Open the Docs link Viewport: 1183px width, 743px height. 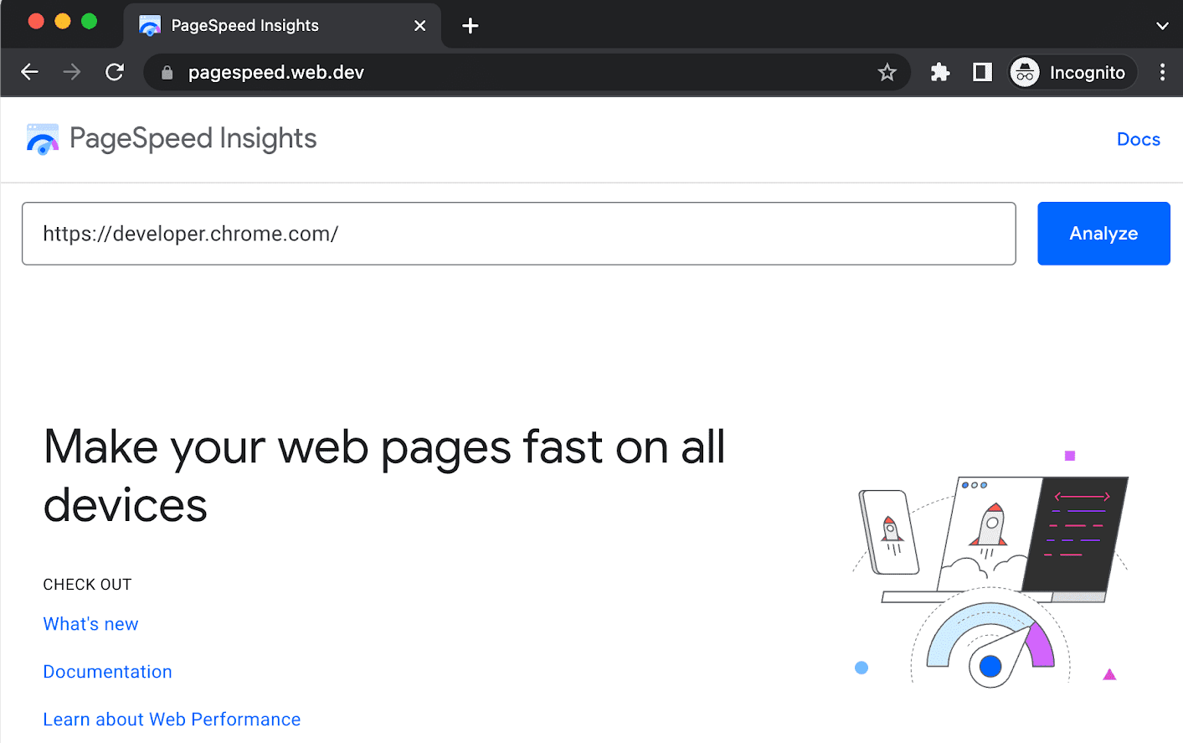click(1138, 139)
